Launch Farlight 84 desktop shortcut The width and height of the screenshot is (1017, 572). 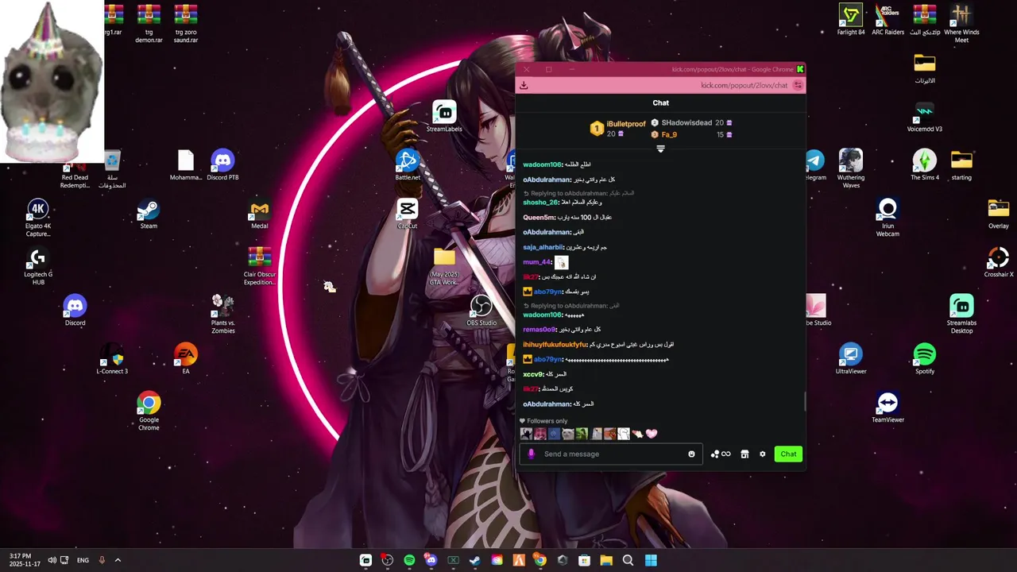coord(851,21)
